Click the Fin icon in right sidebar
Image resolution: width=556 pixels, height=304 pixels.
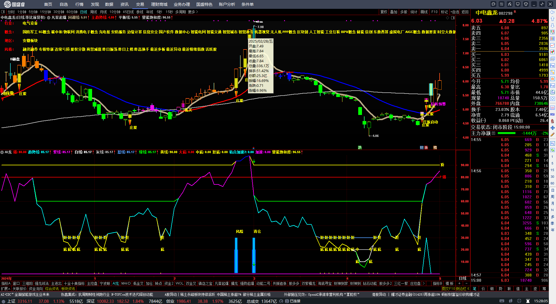point(553,65)
